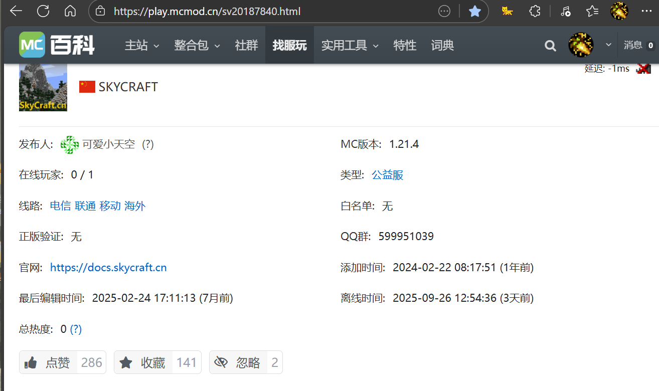659x391 pixels.
Task: Click the SkyCraft server thumbnail image
Action: click(x=43, y=87)
